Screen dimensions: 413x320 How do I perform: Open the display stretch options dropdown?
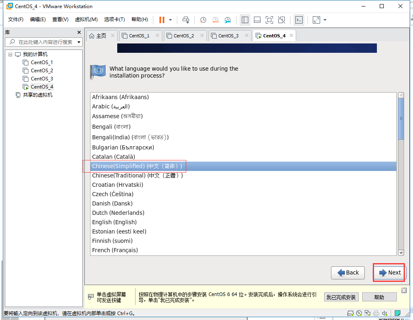[x=325, y=20]
